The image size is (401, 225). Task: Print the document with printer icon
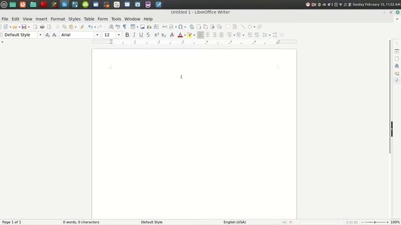(x=42, y=27)
